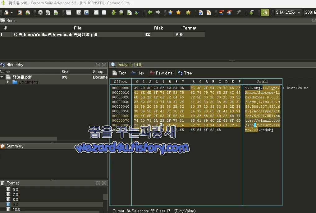316x213 pixels.
Task: Click the clipboard with blue arrow icon
Action: point(20,12)
